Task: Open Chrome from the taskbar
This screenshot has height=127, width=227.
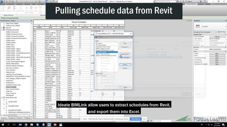Action: (x=26, y=125)
